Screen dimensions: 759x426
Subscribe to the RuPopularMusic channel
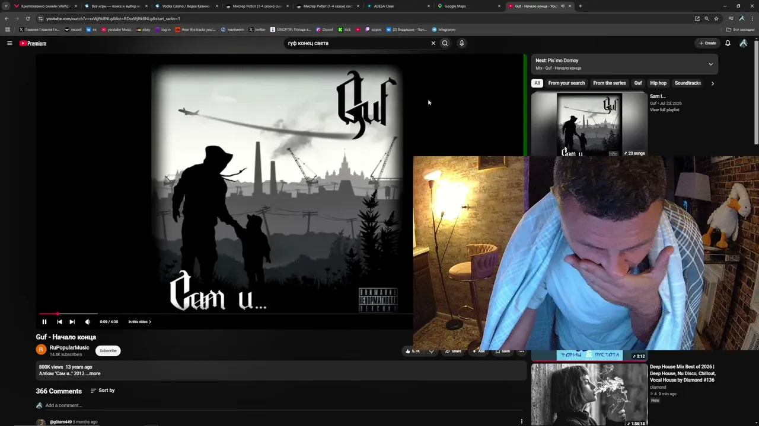108,351
